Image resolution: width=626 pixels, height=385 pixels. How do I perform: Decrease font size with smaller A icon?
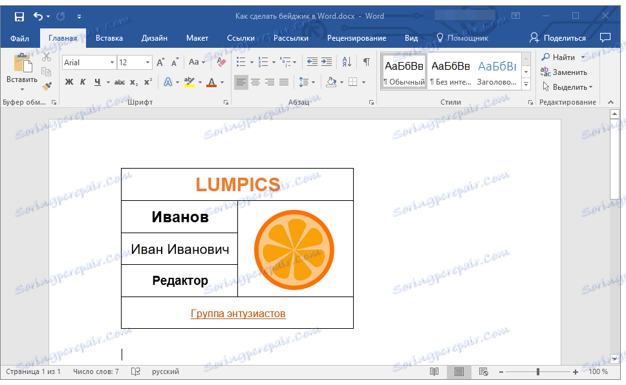click(175, 62)
